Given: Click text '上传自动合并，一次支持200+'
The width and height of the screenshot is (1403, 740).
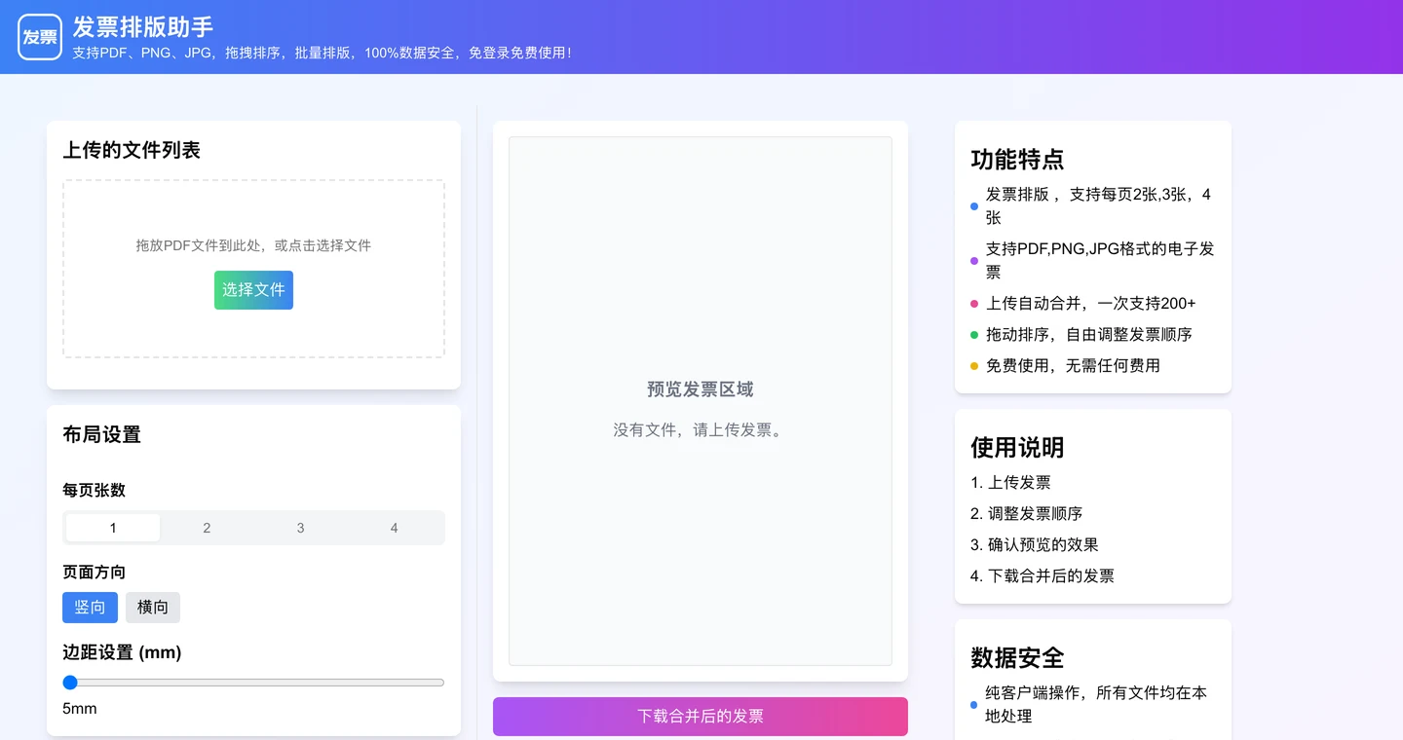Looking at the screenshot, I should point(1090,304).
